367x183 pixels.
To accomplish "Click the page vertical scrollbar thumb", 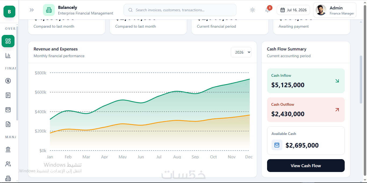I will pos(361,79).
